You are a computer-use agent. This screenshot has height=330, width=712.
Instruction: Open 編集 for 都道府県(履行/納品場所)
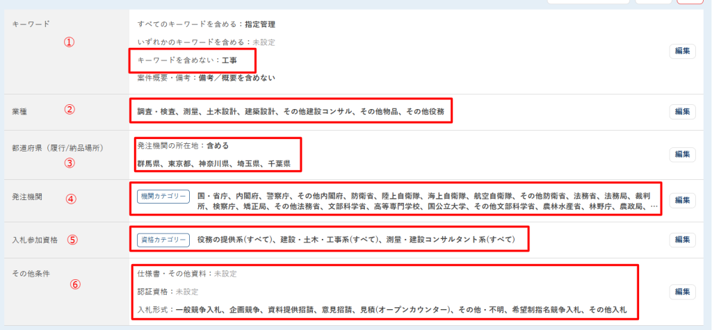[683, 154]
